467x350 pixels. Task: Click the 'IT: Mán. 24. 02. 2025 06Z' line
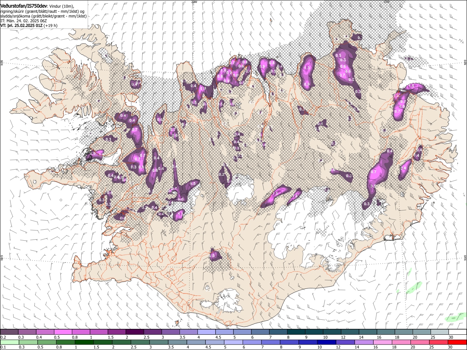pyautogui.click(x=23, y=21)
